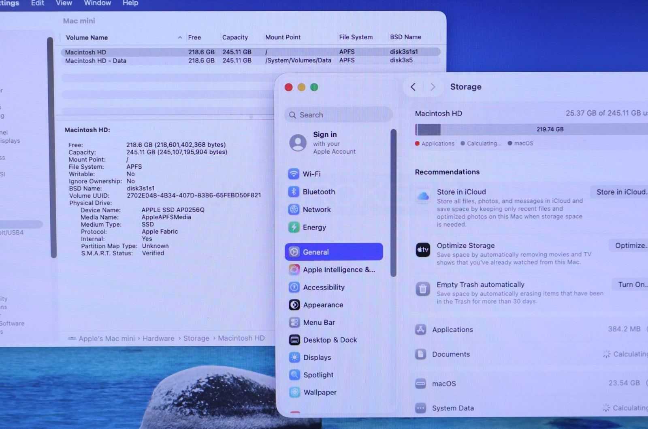The width and height of the screenshot is (648, 429).
Task: Open Spotlight settings
Action: [318, 375]
